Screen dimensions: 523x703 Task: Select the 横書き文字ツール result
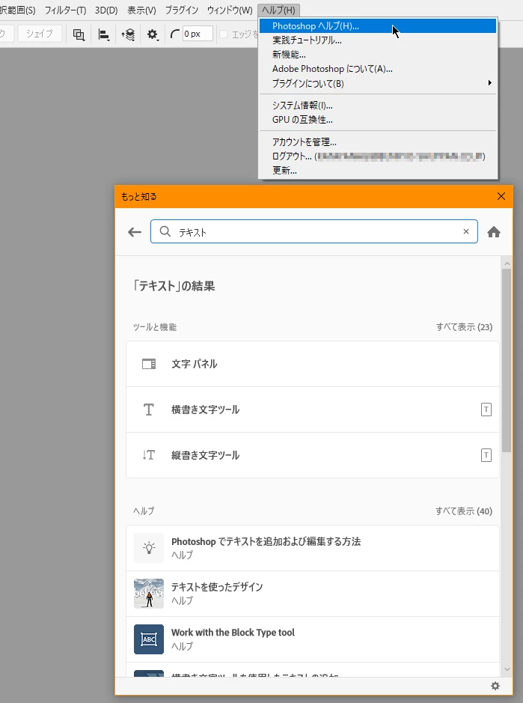(x=313, y=410)
